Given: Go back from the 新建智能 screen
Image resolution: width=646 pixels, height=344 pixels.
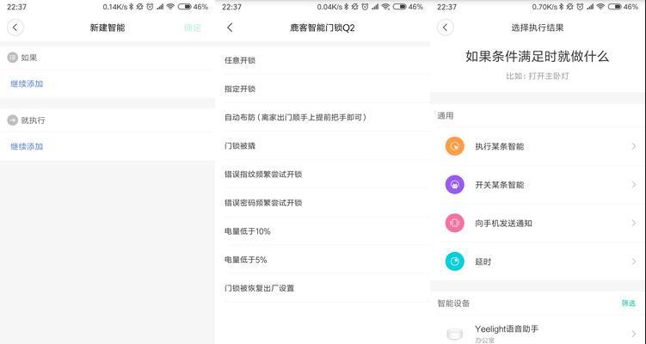Looking at the screenshot, I should (x=15, y=28).
